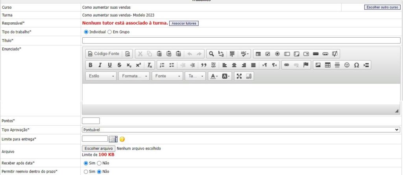Click the Associar tutores button
The height and width of the screenshot is (175, 403).
point(184,23)
